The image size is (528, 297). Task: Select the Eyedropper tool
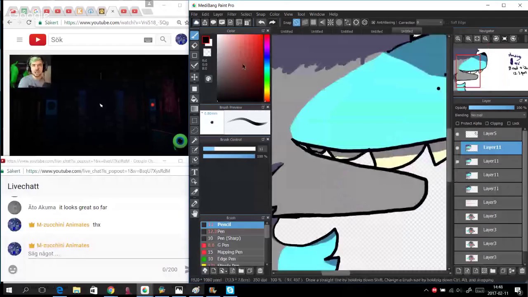pos(195,203)
